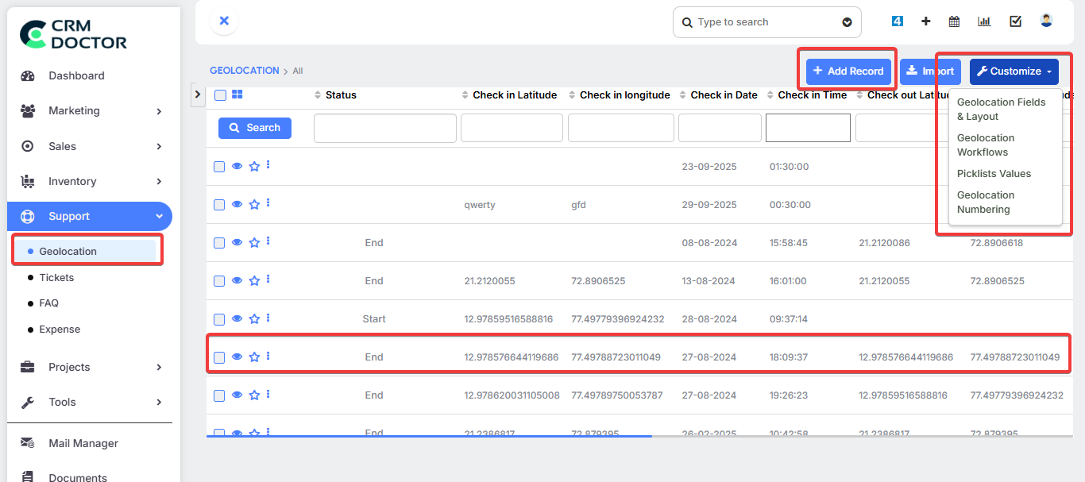This screenshot has height=482, width=1085.
Task: Open the calendar icon in the top bar
Action: (953, 21)
